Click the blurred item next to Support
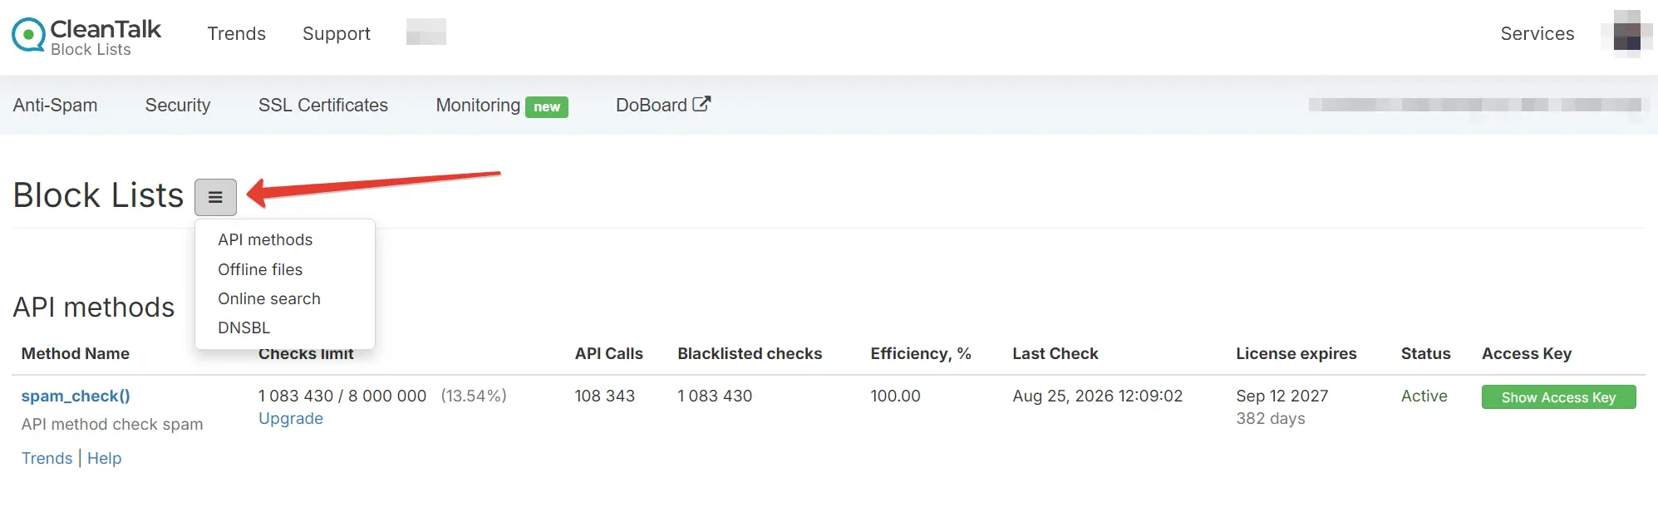The width and height of the screenshot is (1658, 512). pos(426,32)
